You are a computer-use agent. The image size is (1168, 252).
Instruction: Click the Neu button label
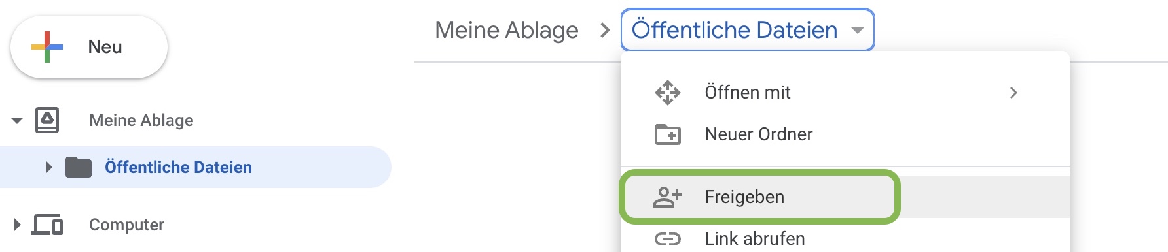(105, 47)
